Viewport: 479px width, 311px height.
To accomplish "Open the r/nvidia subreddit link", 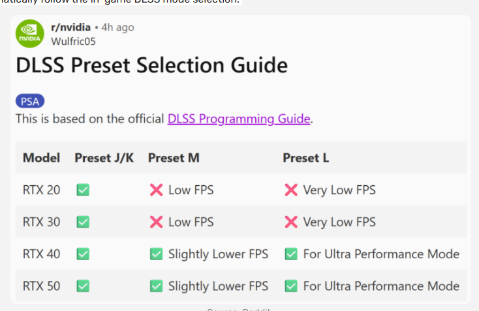I will [70, 27].
